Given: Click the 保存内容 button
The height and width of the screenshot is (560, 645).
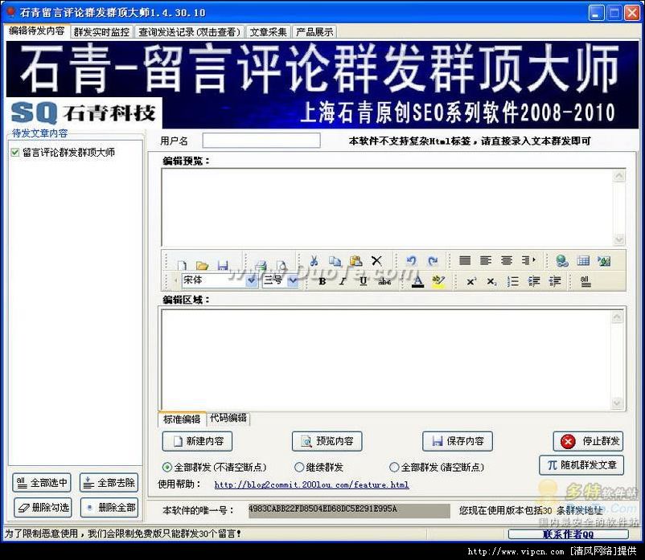Looking at the screenshot, I should pyautogui.click(x=458, y=441).
